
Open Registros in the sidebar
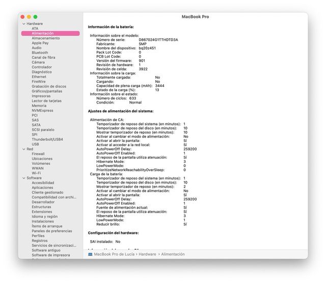(x=40, y=241)
